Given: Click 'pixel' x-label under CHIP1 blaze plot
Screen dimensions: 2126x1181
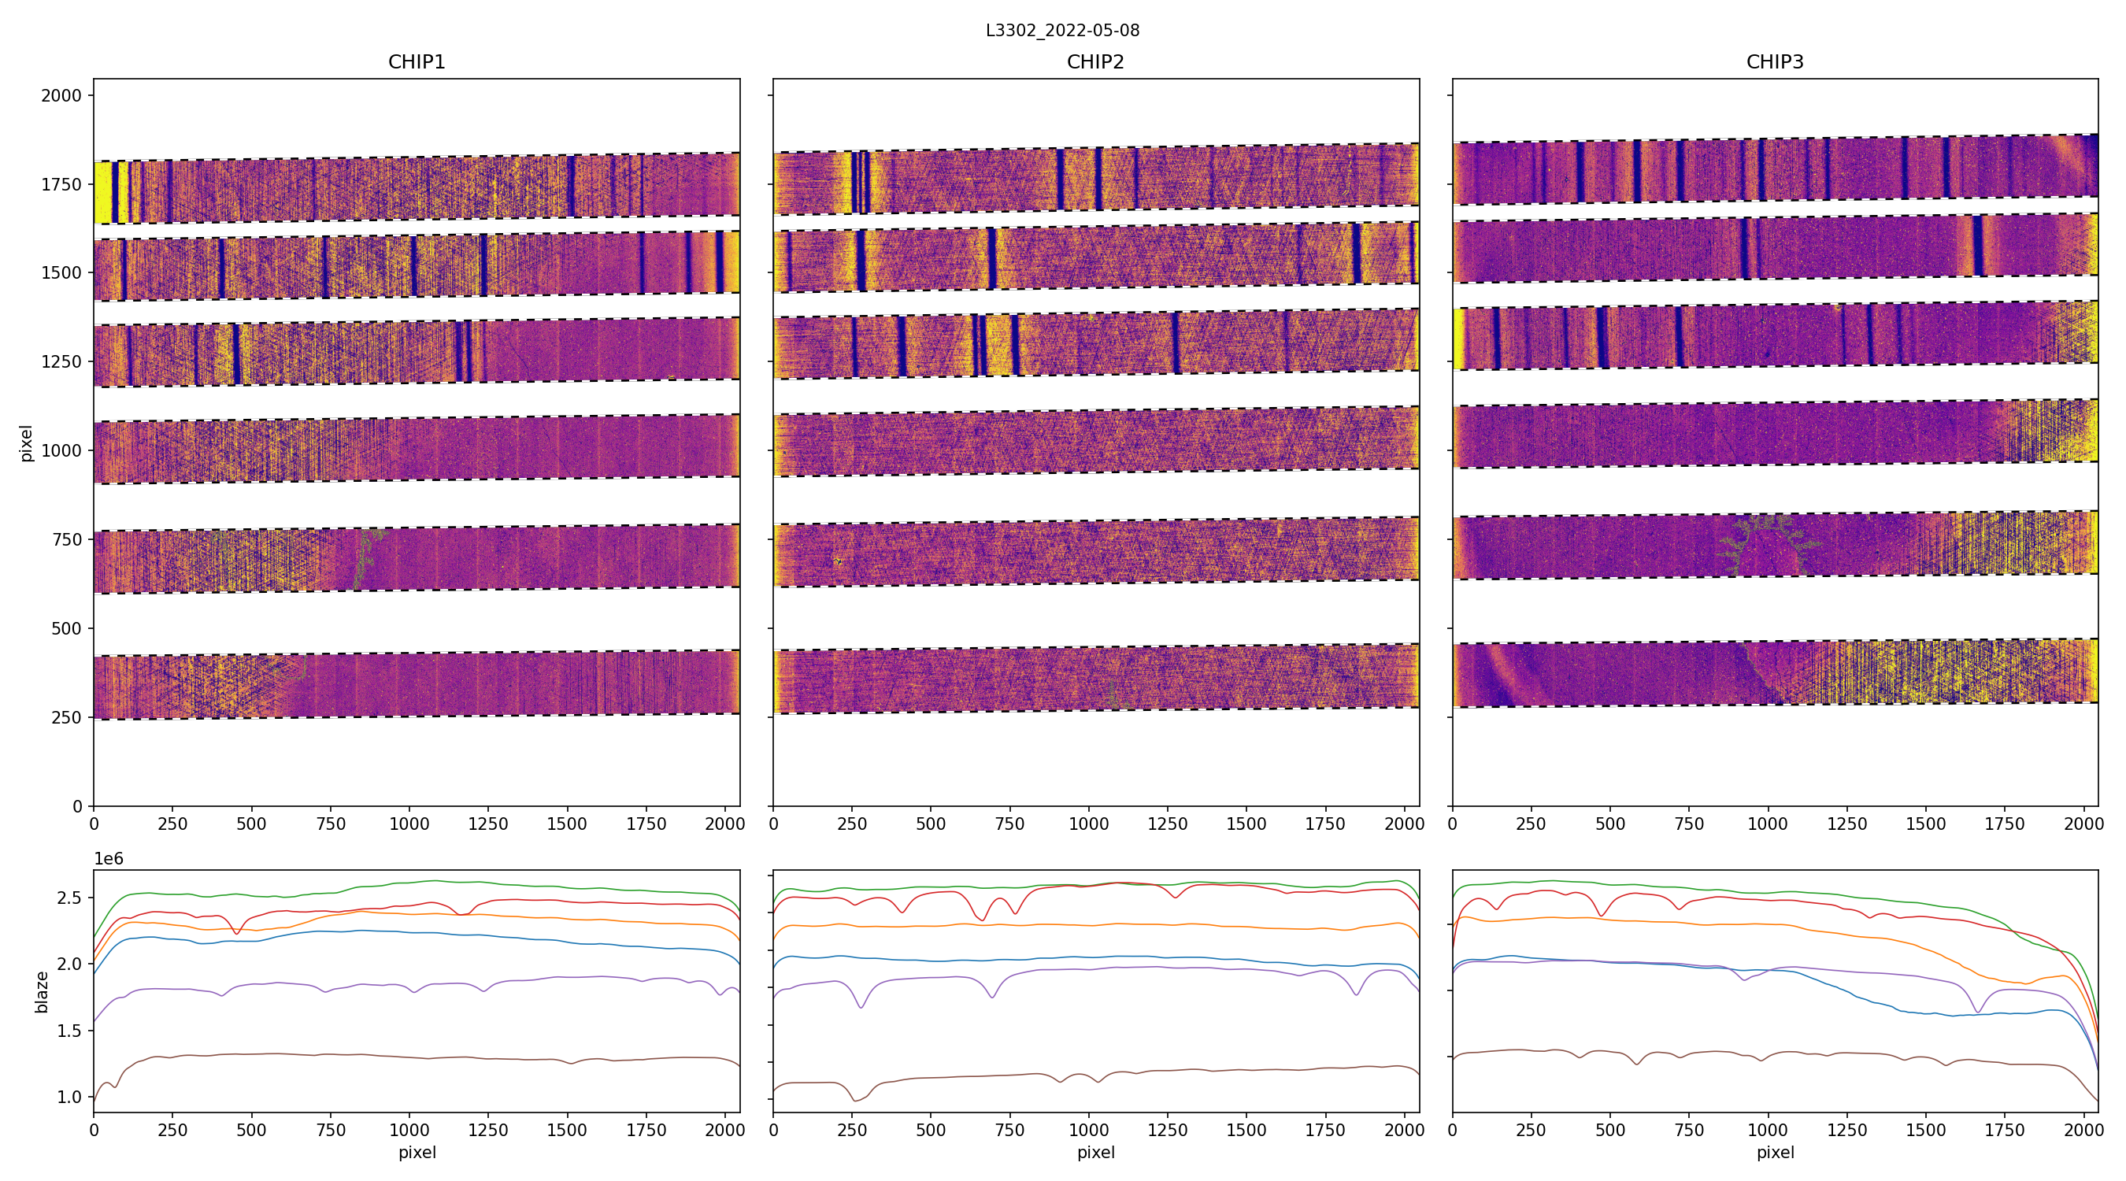Looking at the screenshot, I should point(417,1152).
